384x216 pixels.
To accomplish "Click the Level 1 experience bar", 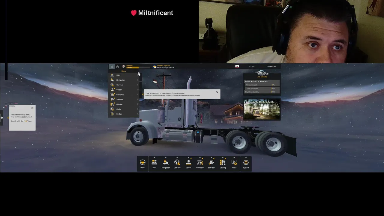I will (x=137, y=67).
